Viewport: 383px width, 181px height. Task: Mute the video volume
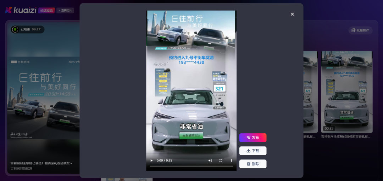[x=210, y=160]
